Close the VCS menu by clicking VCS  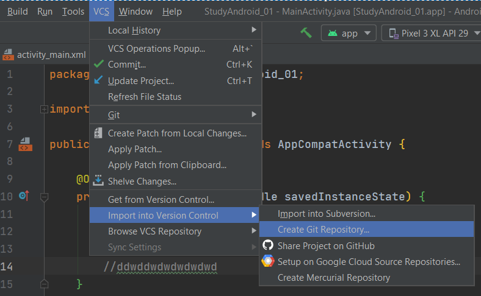pyautogui.click(x=101, y=12)
